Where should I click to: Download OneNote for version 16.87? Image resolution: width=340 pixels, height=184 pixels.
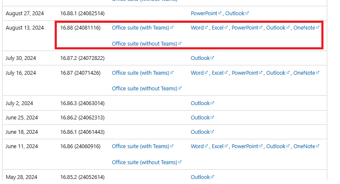pyautogui.click(x=306, y=73)
